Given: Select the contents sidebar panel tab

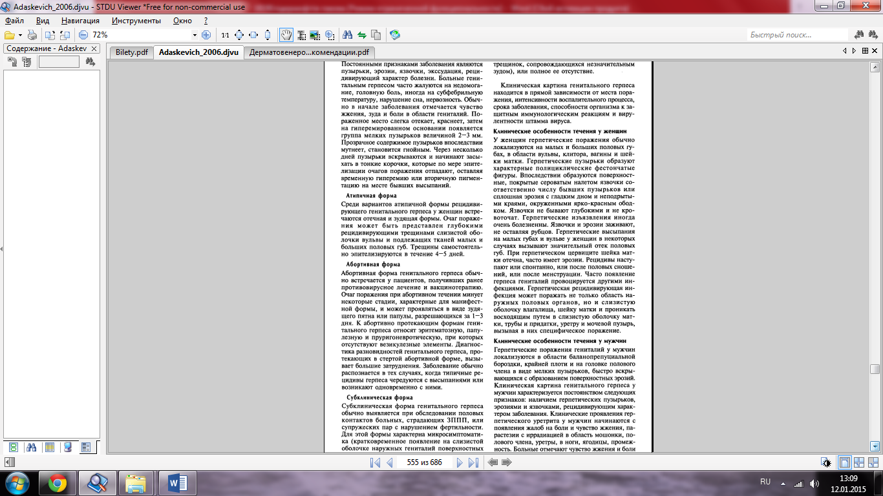Looking at the screenshot, I should 87,447.
